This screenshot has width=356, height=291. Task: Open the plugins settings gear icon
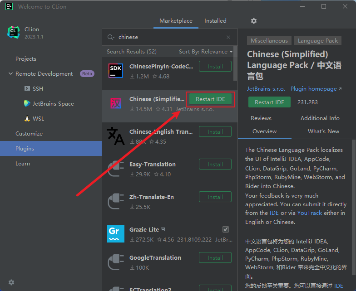253,21
